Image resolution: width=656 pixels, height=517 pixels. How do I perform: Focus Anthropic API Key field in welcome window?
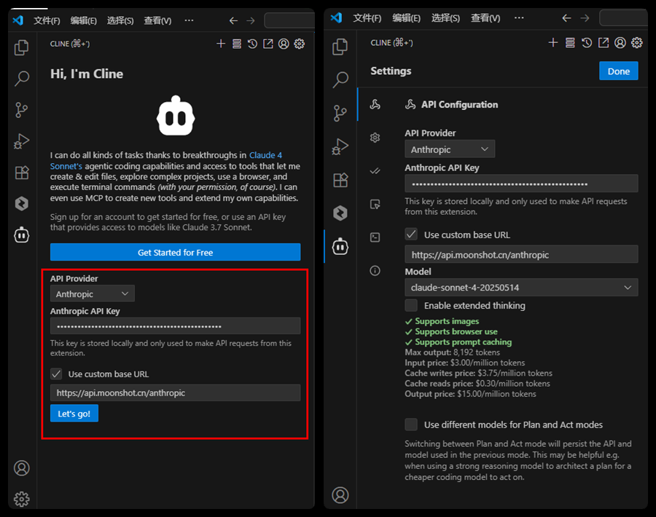(175, 326)
